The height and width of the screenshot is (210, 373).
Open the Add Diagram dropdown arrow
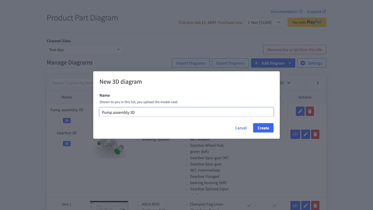pyautogui.click(x=290, y=63)
